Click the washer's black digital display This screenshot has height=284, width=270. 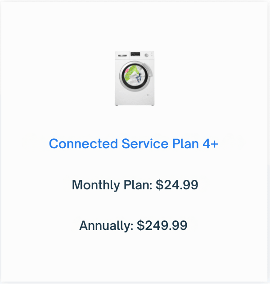coord(135,54)
